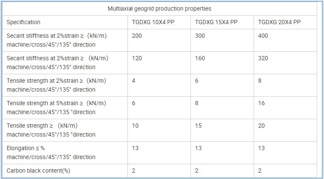Click the value 16 in the 5% strain row
This screenshot has height=179, width=324.
[x=262, y=103]
